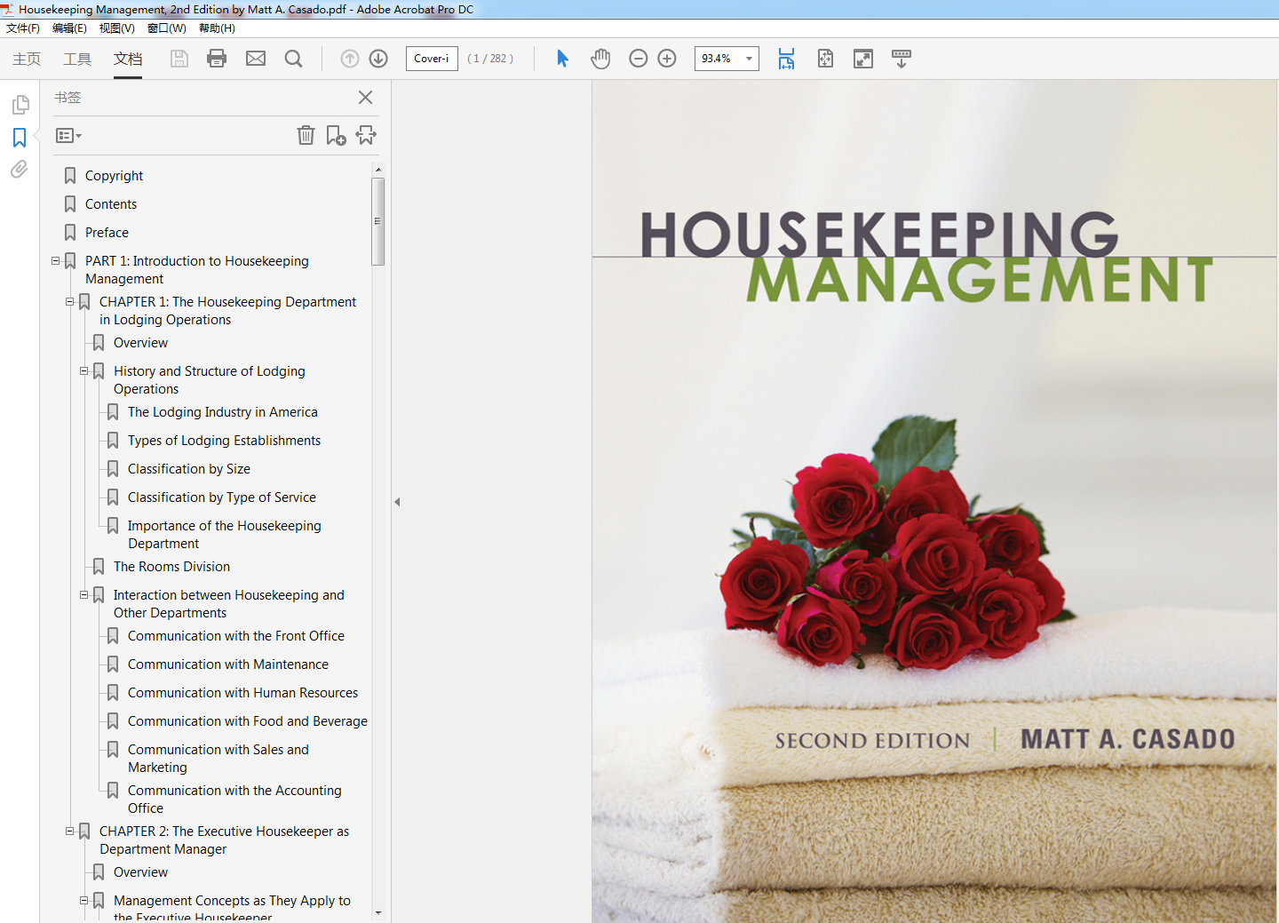Open the 窗口(W) menu
1279x923 pixels.
click(x=167, y=28)
